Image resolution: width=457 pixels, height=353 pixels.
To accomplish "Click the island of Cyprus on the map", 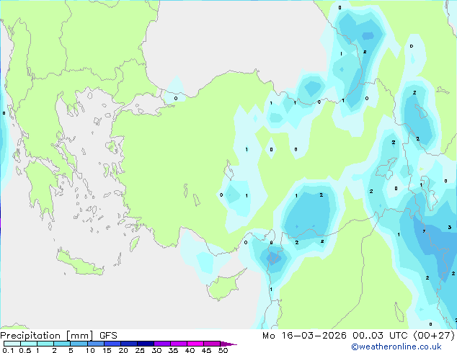I will [224, 287].
